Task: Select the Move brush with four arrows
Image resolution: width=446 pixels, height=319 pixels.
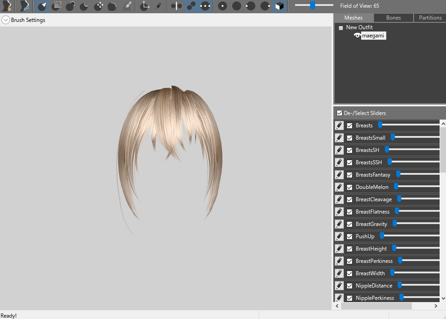Action: point(99,6)
